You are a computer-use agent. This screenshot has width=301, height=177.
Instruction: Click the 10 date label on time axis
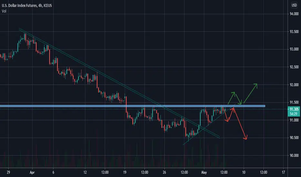[x=244, y=172]
